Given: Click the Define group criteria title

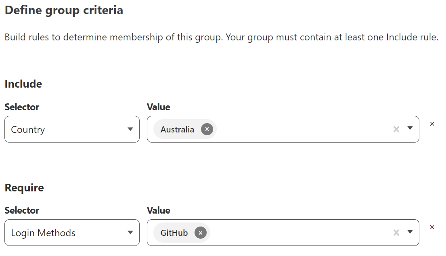Looking at the screenshot, I should pos(63,10).
